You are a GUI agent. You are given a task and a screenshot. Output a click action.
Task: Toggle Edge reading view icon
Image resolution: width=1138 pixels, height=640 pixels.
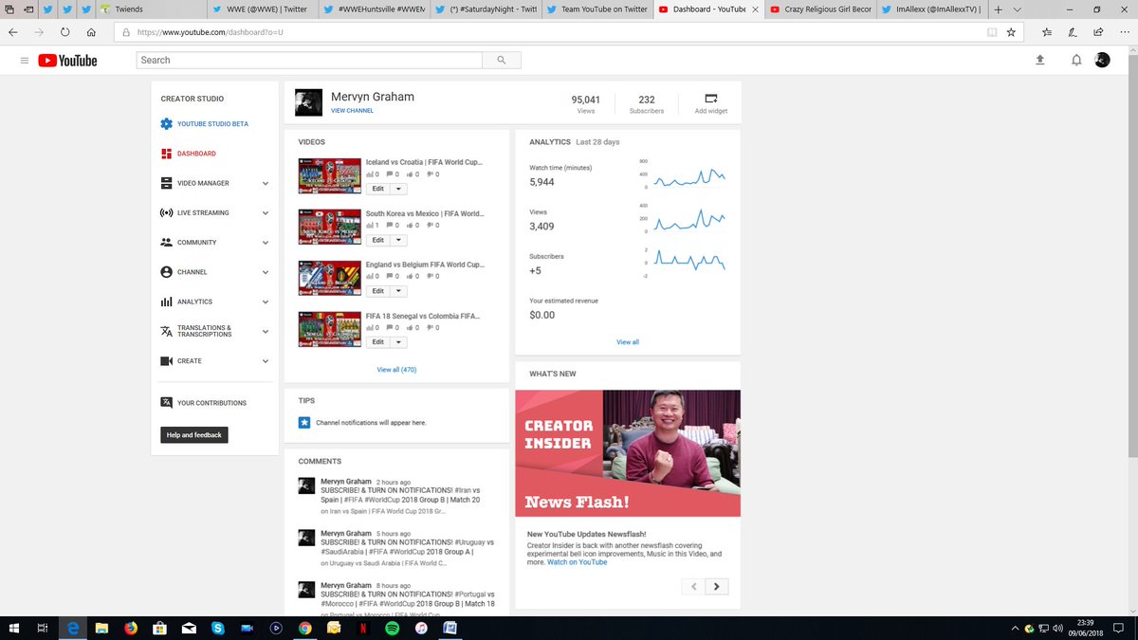click(x=992, y=31)
